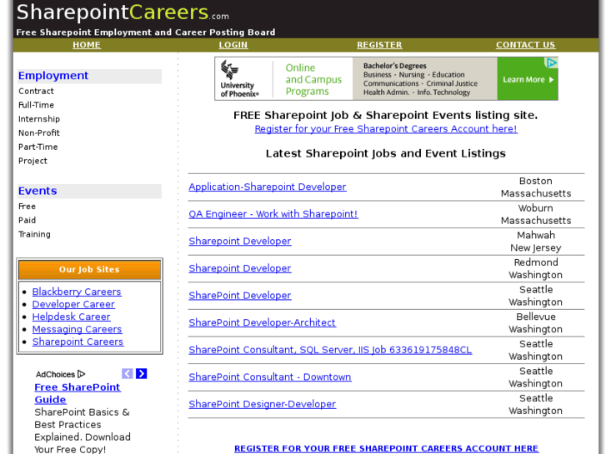Screen dimensions: 606x454
Task: Click the Mahwah New Jersey location text
Action: pyautogui.click(x=536, y=242)
